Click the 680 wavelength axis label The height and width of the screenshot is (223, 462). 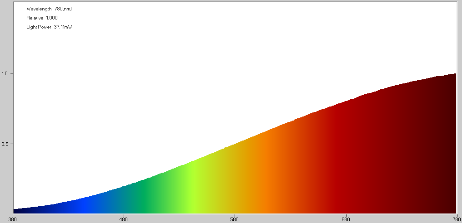pos(346,219)
